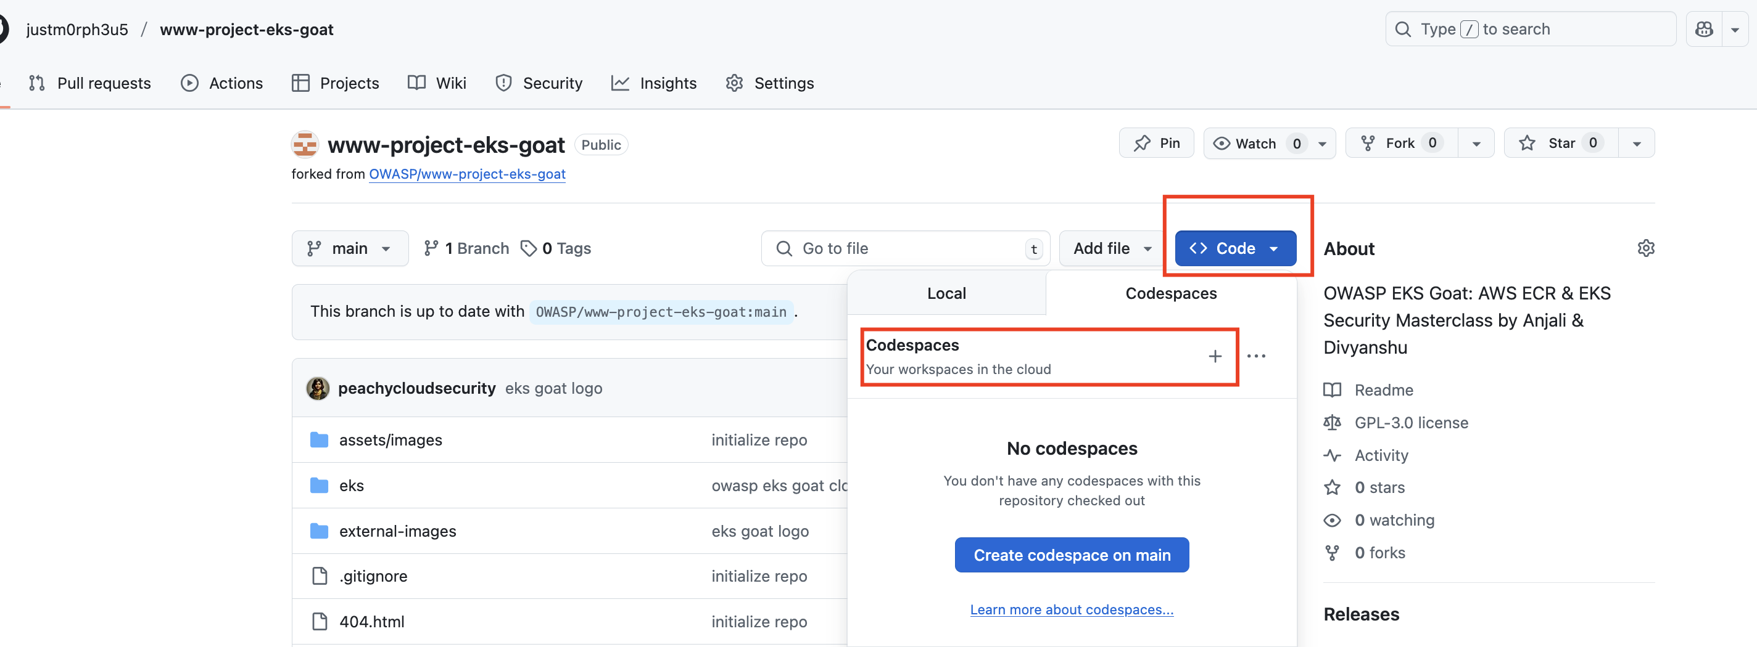Open the Readme link in About
This screenshot has width=1757, height=647.
[x=1383, y=390]
